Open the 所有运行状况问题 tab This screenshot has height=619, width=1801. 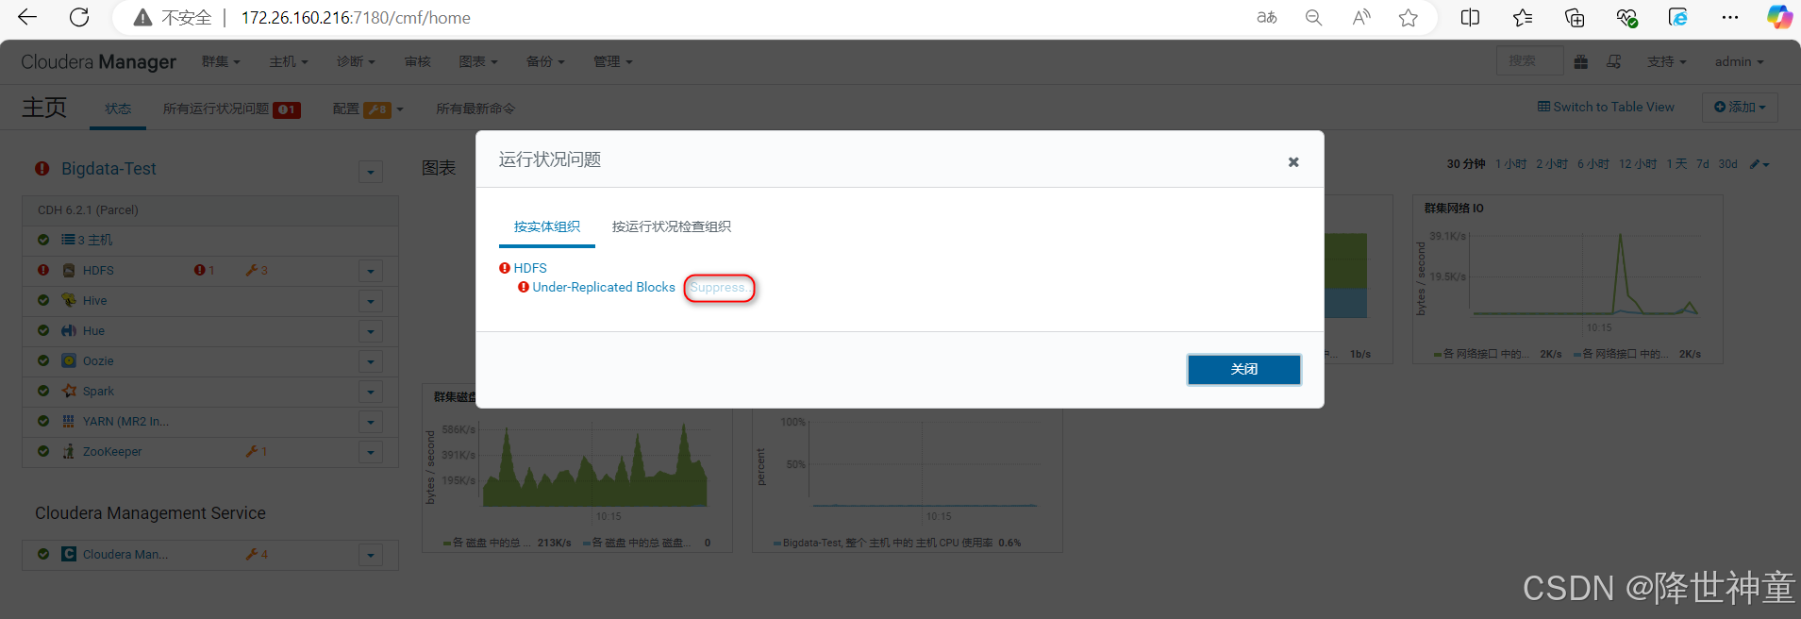231,109
